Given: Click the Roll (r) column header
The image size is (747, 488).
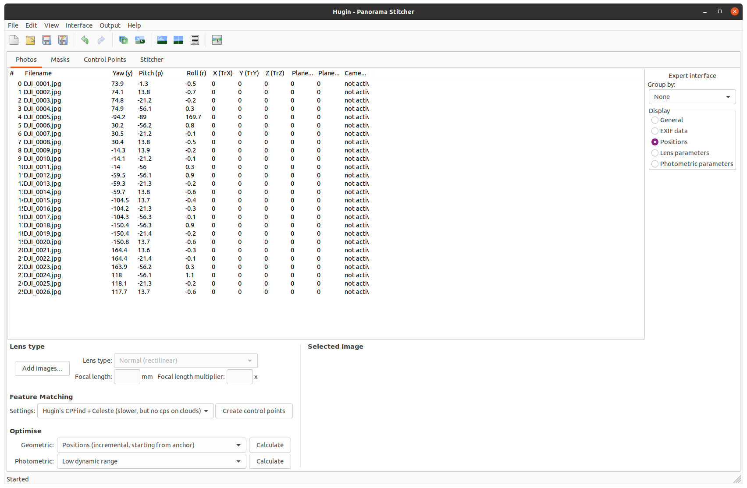Looking at the screenshot, I should click(196, 73).
